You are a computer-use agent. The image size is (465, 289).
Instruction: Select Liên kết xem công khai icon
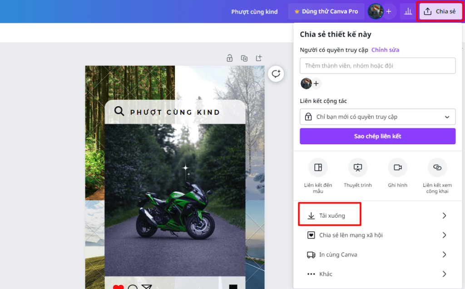coord(437,167)
